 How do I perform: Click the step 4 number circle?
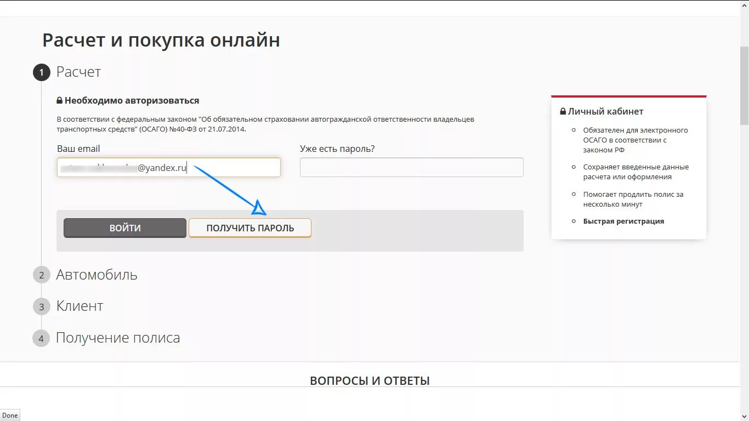pyautogui.click(x=41, y=339)
